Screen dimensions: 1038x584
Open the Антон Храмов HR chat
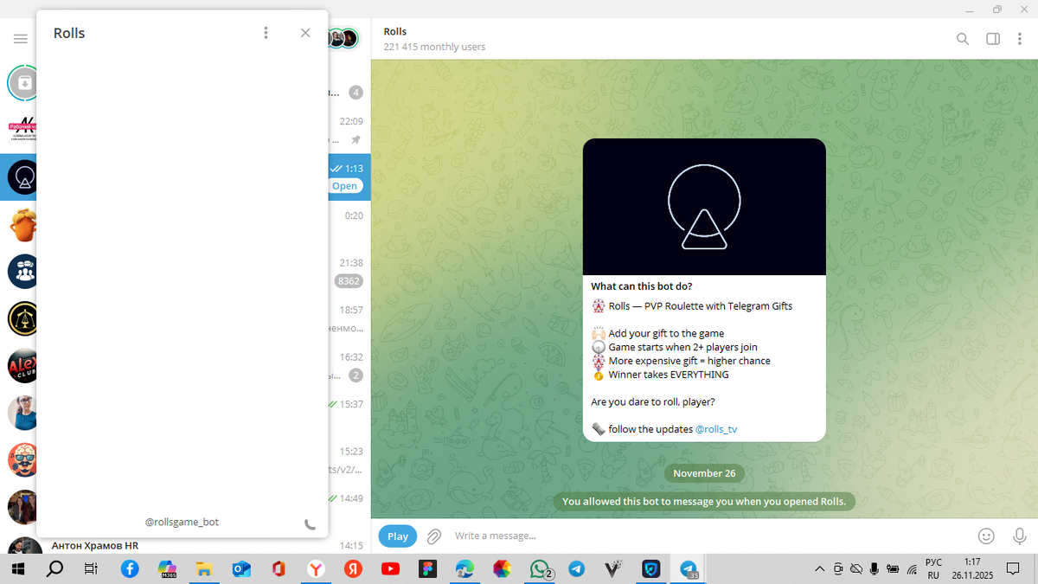tap(95, 546)
